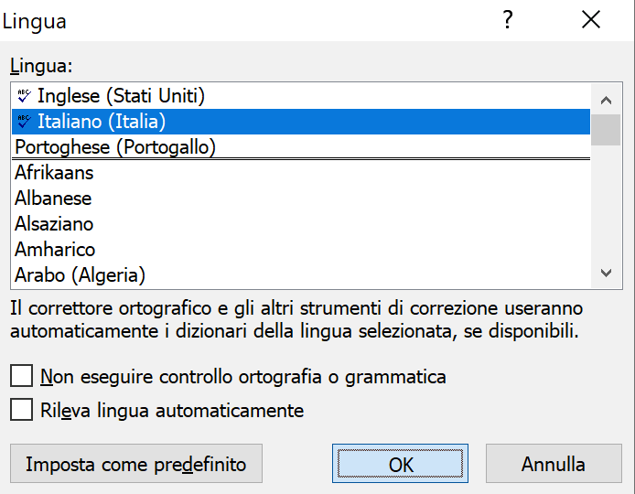Select Inglese (Stati Uniti) from the list
The image size is (635, 494).
[x=301, y=96]
